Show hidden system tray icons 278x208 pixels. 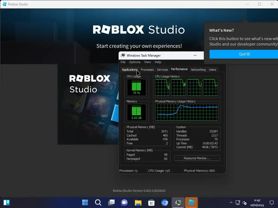pos(231,203)
